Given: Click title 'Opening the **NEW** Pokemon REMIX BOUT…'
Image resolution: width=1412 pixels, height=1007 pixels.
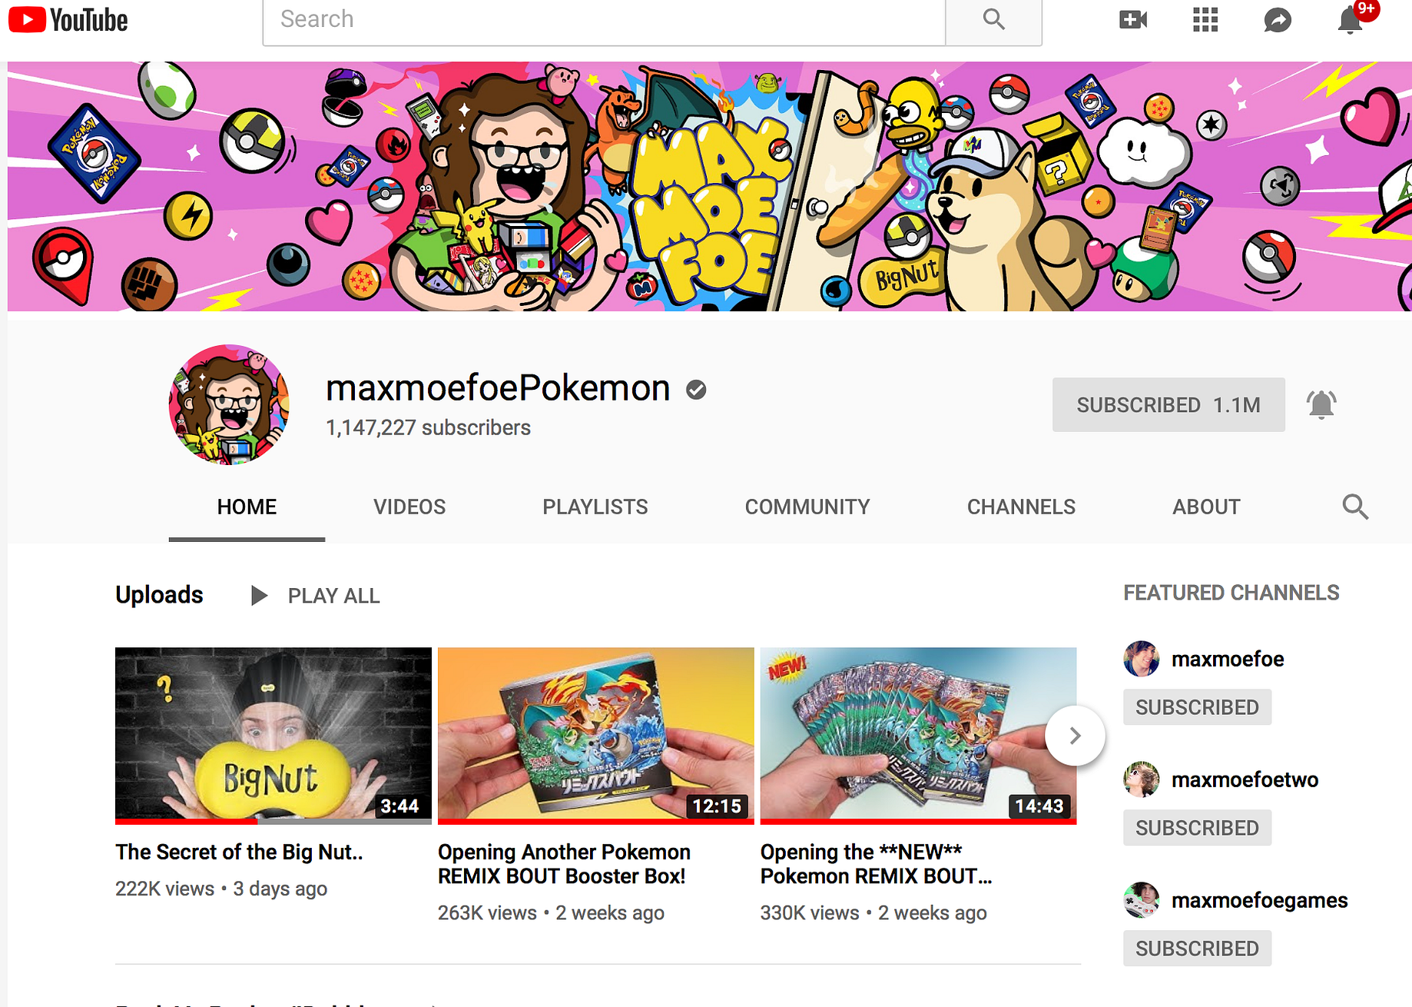Looking at the screenshot, I should coord(876,864).
